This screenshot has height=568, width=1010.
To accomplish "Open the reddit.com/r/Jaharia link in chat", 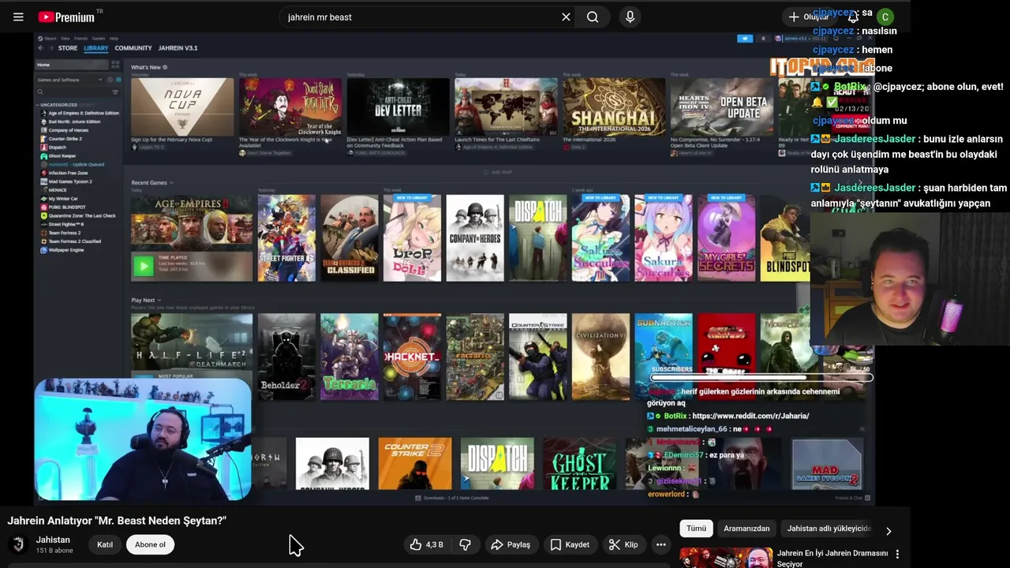I will pyautogui.click(x=750, y=416).
